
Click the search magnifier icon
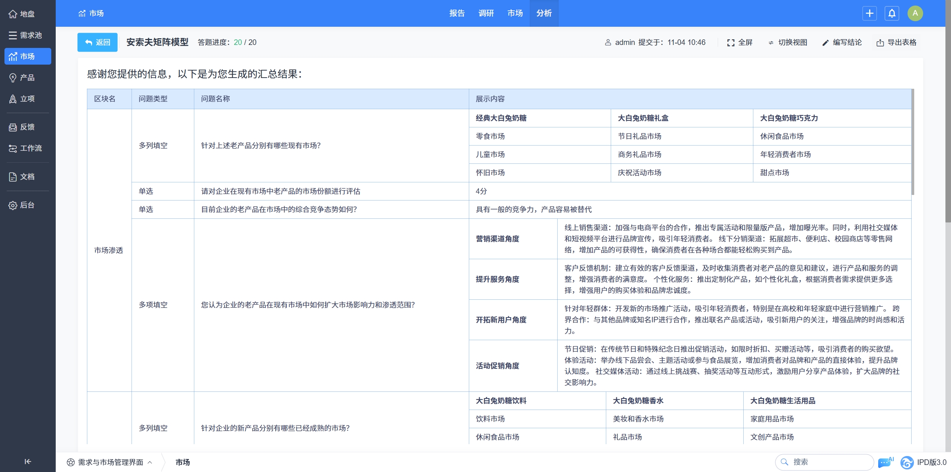click(785, 462)
